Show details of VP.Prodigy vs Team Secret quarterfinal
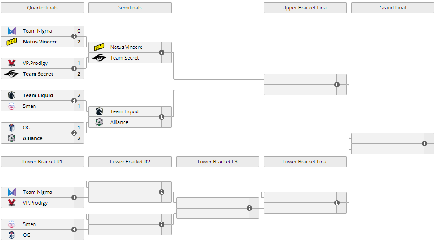Image resolution: width=442 pixels, height=248 pixels. [74, 68]
